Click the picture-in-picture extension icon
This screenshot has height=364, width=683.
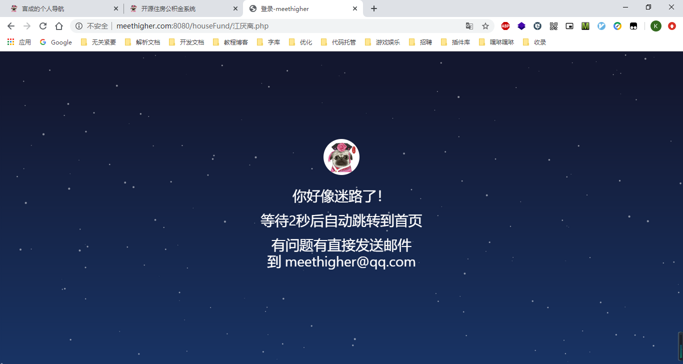[569, 26]
